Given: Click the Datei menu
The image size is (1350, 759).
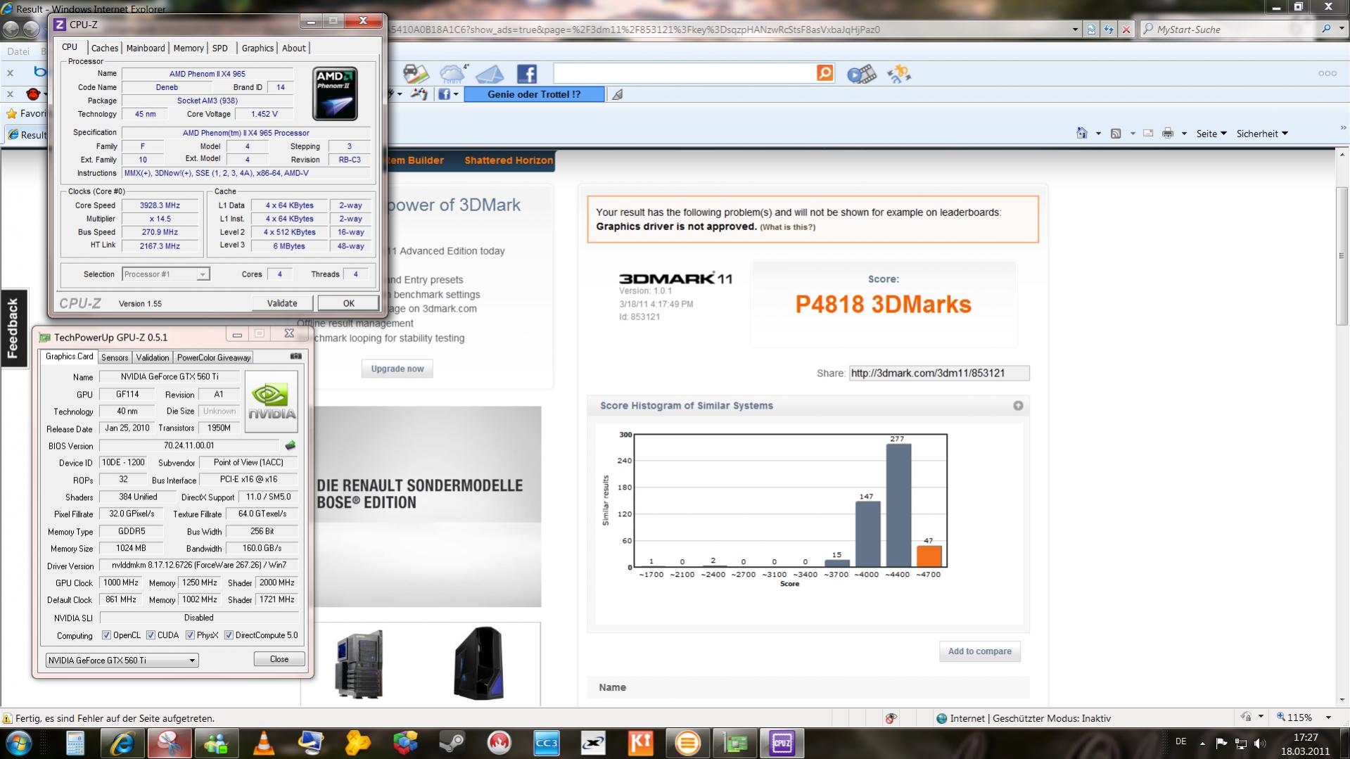Looking at the screenshot, I should point(18,51).
